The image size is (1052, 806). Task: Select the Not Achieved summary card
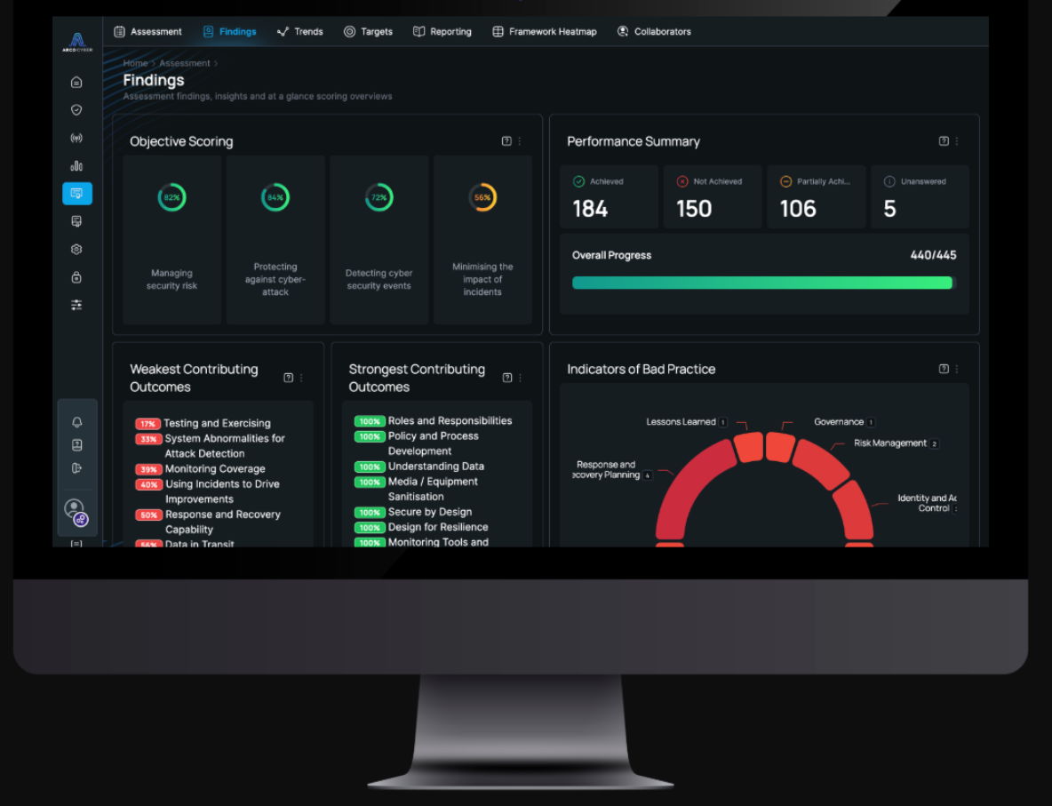(712, 197)
